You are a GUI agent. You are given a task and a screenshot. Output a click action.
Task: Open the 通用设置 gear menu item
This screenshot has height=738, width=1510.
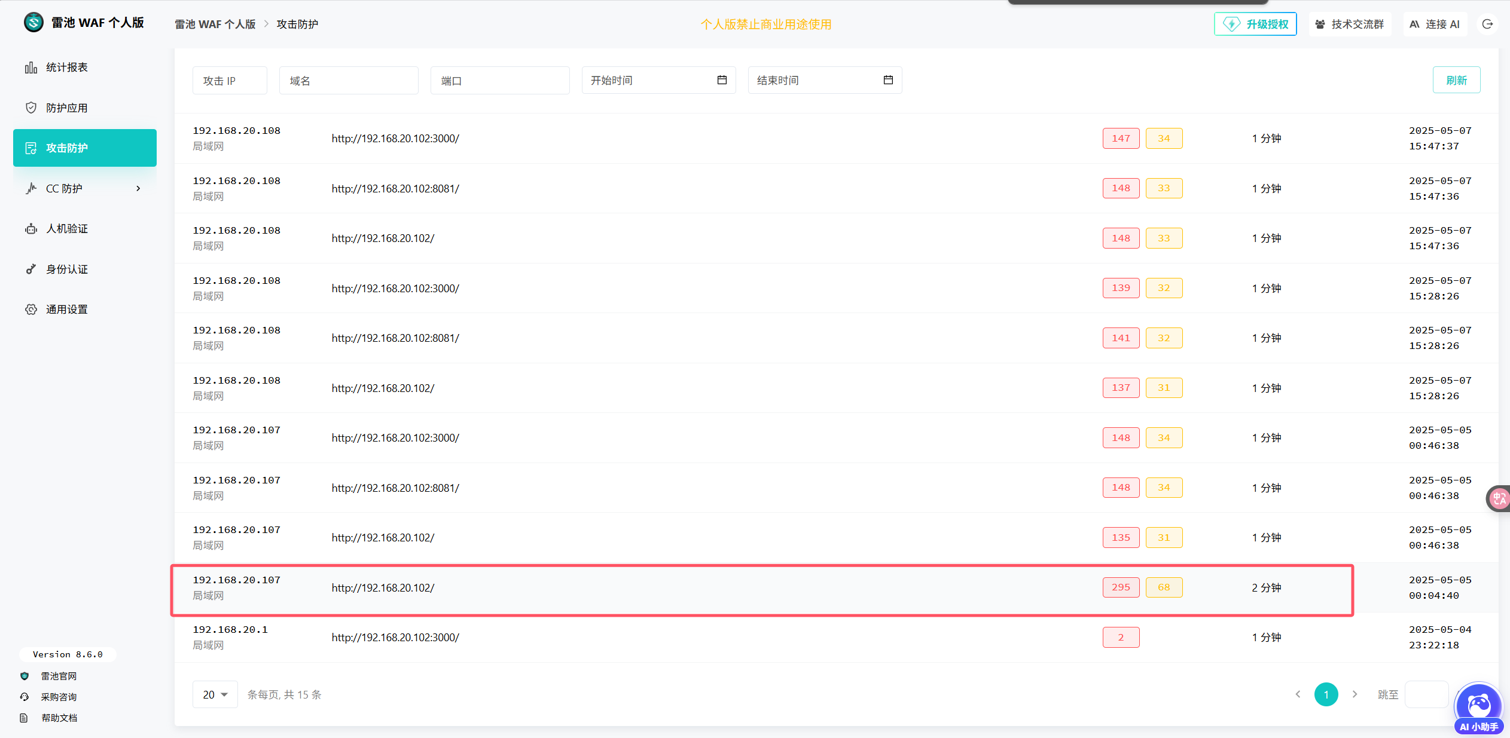point(66,310)
